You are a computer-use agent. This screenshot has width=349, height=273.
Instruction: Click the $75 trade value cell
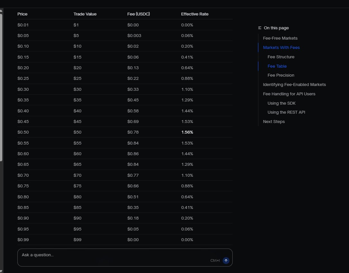(77, 186)
